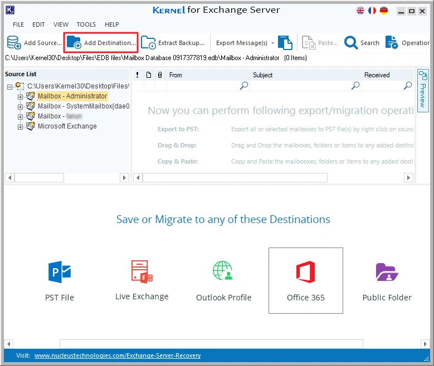Screen dimensions: 434x366
Task: Expand the Mailbox - Administrator tree node
Action: (21, 97)
